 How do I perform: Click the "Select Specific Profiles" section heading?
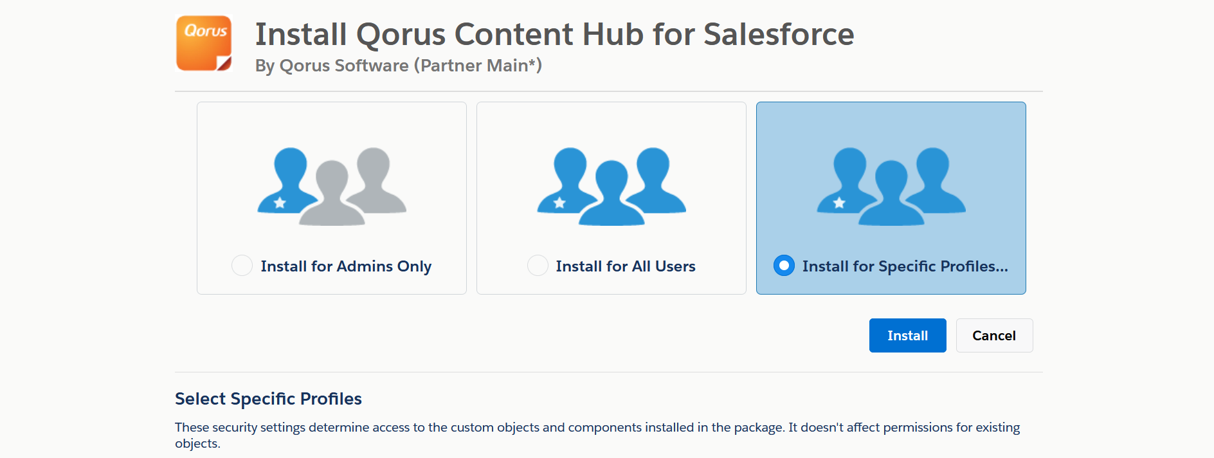point(268,399)
